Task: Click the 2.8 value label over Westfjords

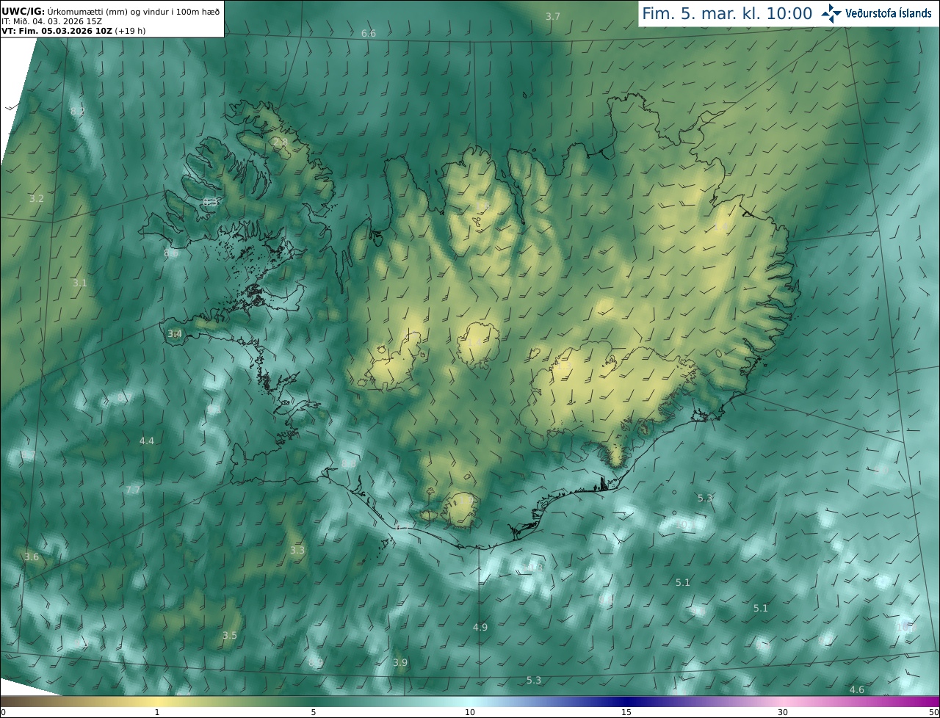Action: point(281,142)
